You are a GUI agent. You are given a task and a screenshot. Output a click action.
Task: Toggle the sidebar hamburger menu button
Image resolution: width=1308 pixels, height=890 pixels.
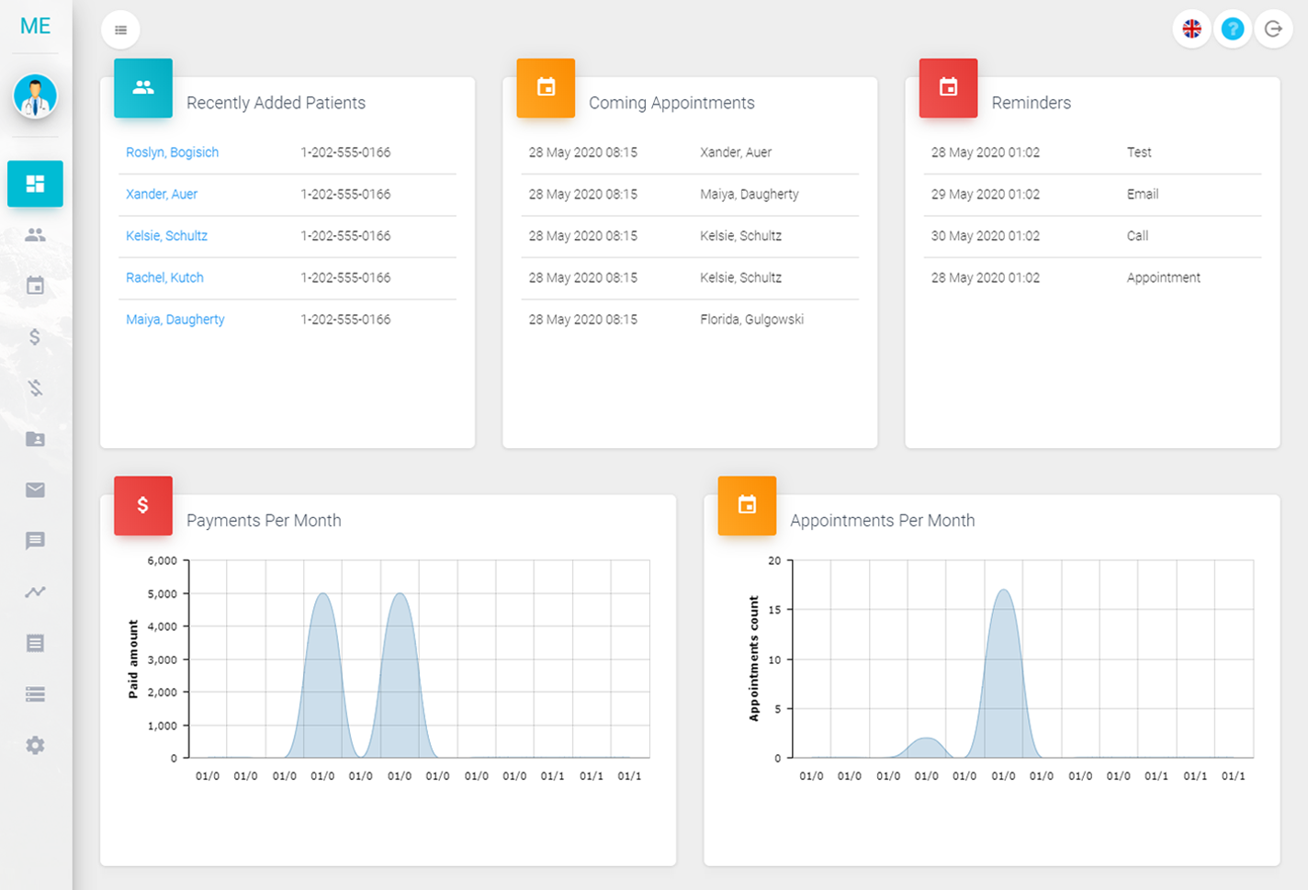pos(120,29)
